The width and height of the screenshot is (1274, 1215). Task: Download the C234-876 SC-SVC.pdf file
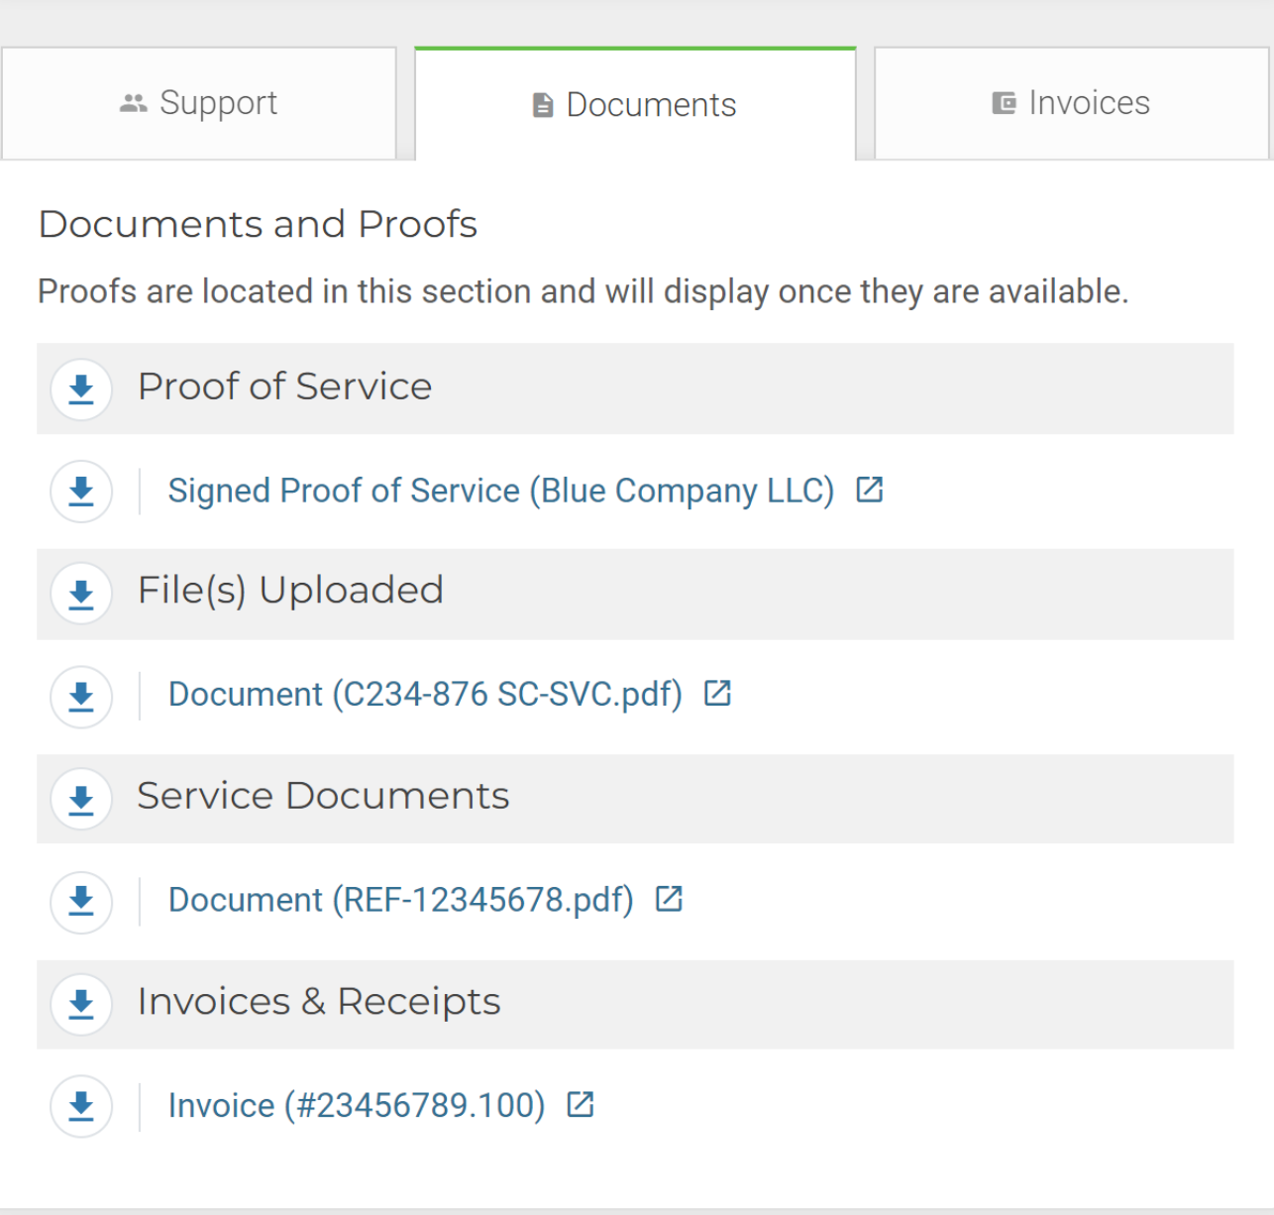[80, 697]
